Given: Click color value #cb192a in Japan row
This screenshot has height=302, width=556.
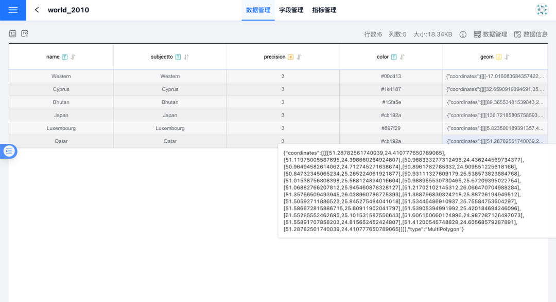Looking at the screenshot, I should (391, 115).
